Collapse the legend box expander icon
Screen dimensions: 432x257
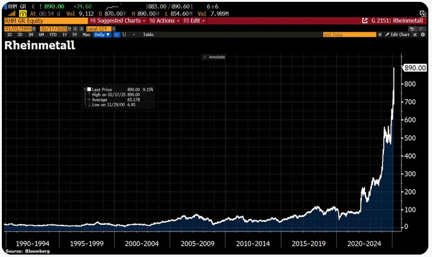pyautogui.click(x=85, y=89)
